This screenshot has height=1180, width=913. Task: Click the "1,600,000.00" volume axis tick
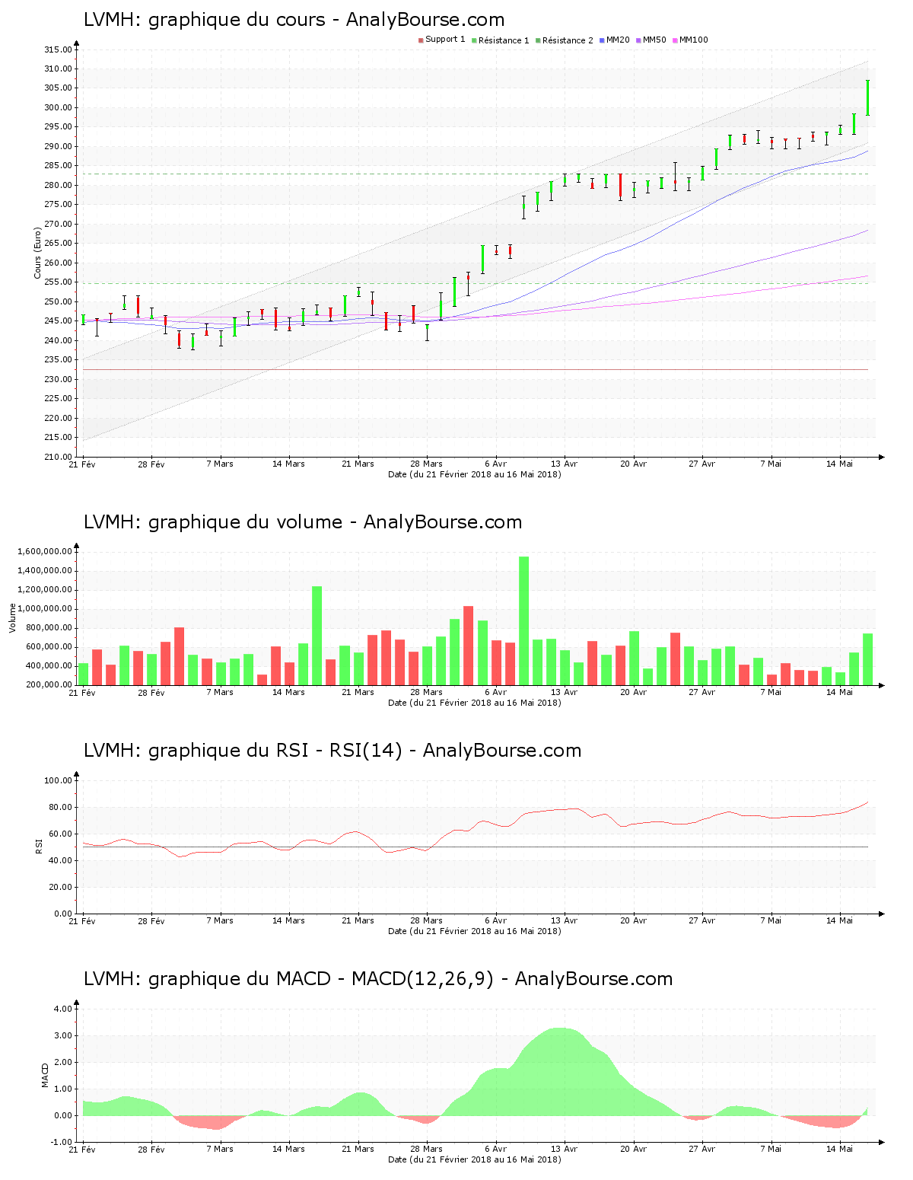[x=44, y=551]
